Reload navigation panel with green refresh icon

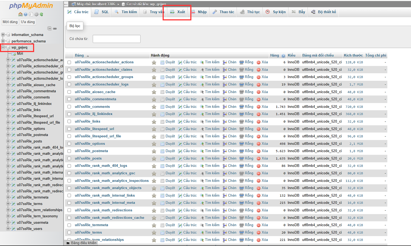pos(41,14)
